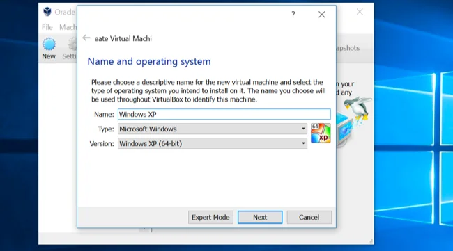Click the 'Name and operating system' heading
453x251 pixels.
click(149, 61)
